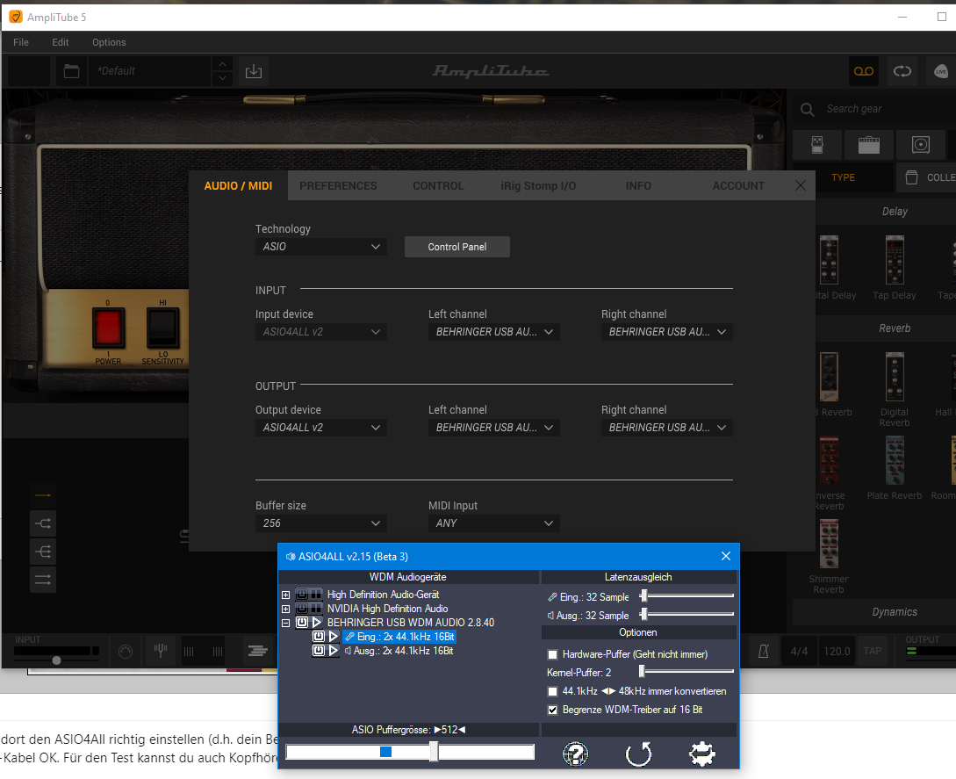Toggle power button of Eing. 2x 44.1kHz row

(319, 637)
